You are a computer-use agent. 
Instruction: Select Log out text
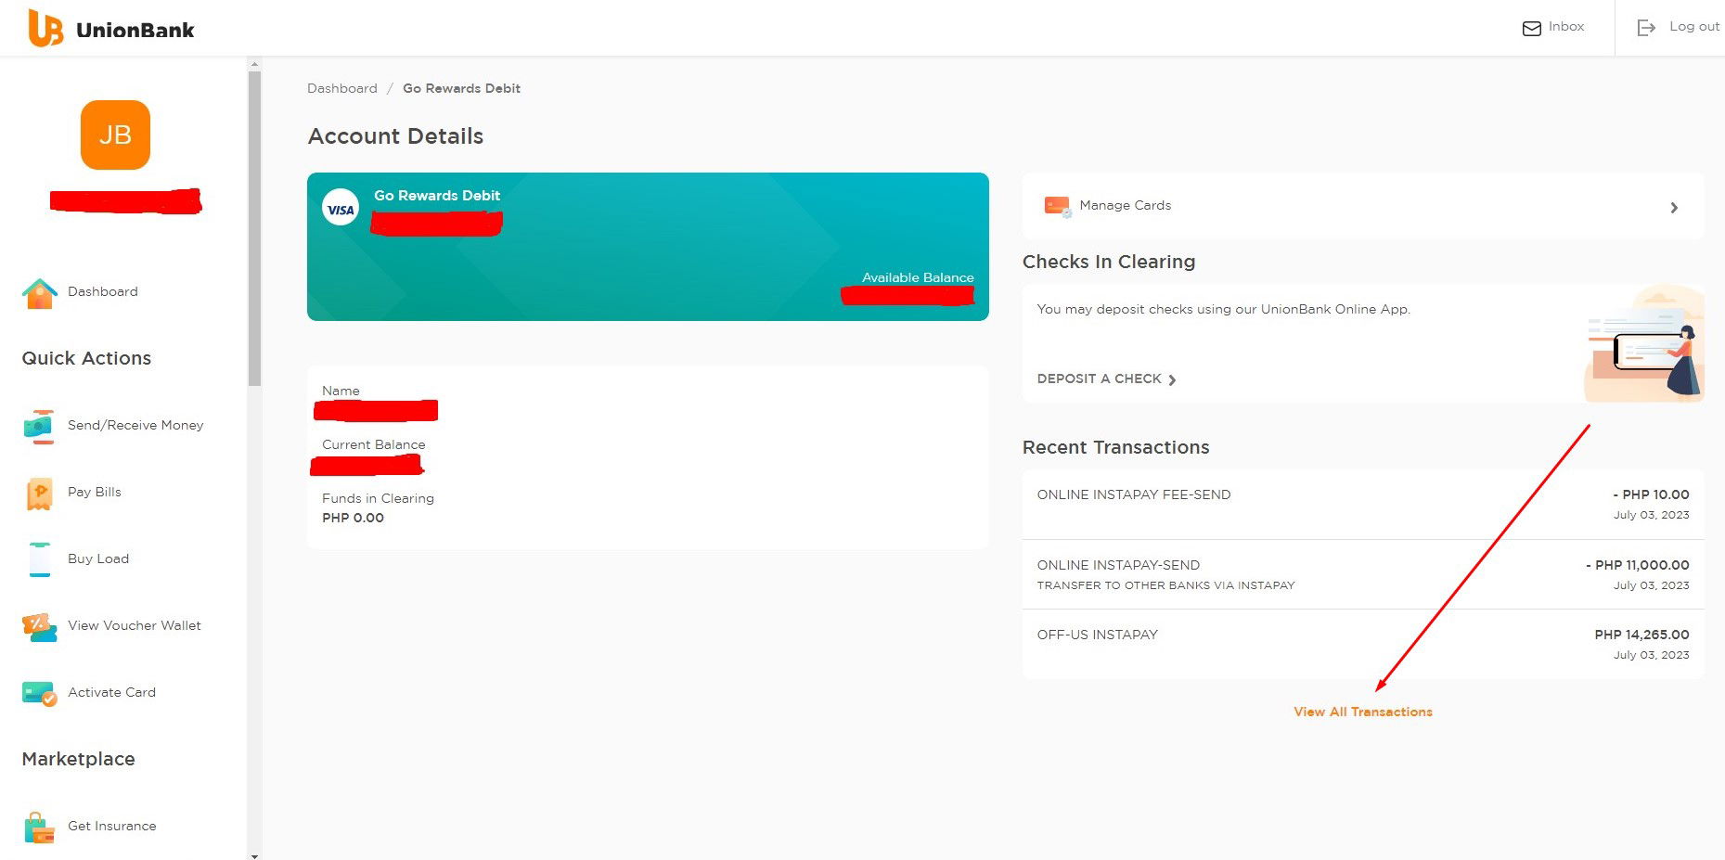click(x=1693, y=27)
